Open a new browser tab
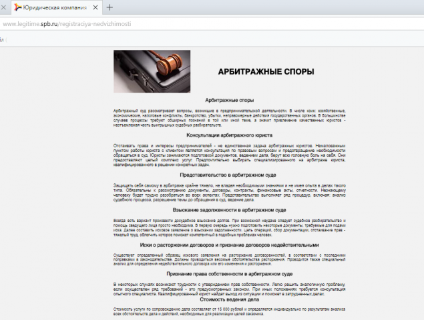424x320 pixels. (110, 7)
